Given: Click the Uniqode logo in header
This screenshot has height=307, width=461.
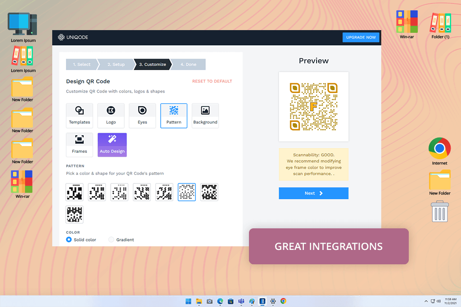Looking at the screenshot, I should click(x=73, y=37).
